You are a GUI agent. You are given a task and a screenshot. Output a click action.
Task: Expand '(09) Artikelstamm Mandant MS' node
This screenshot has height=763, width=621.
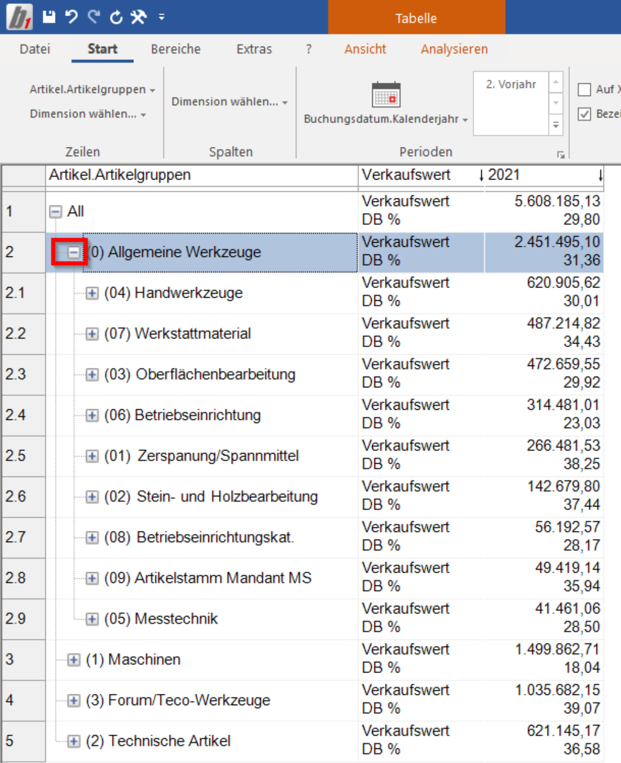(x=91, y=578)
